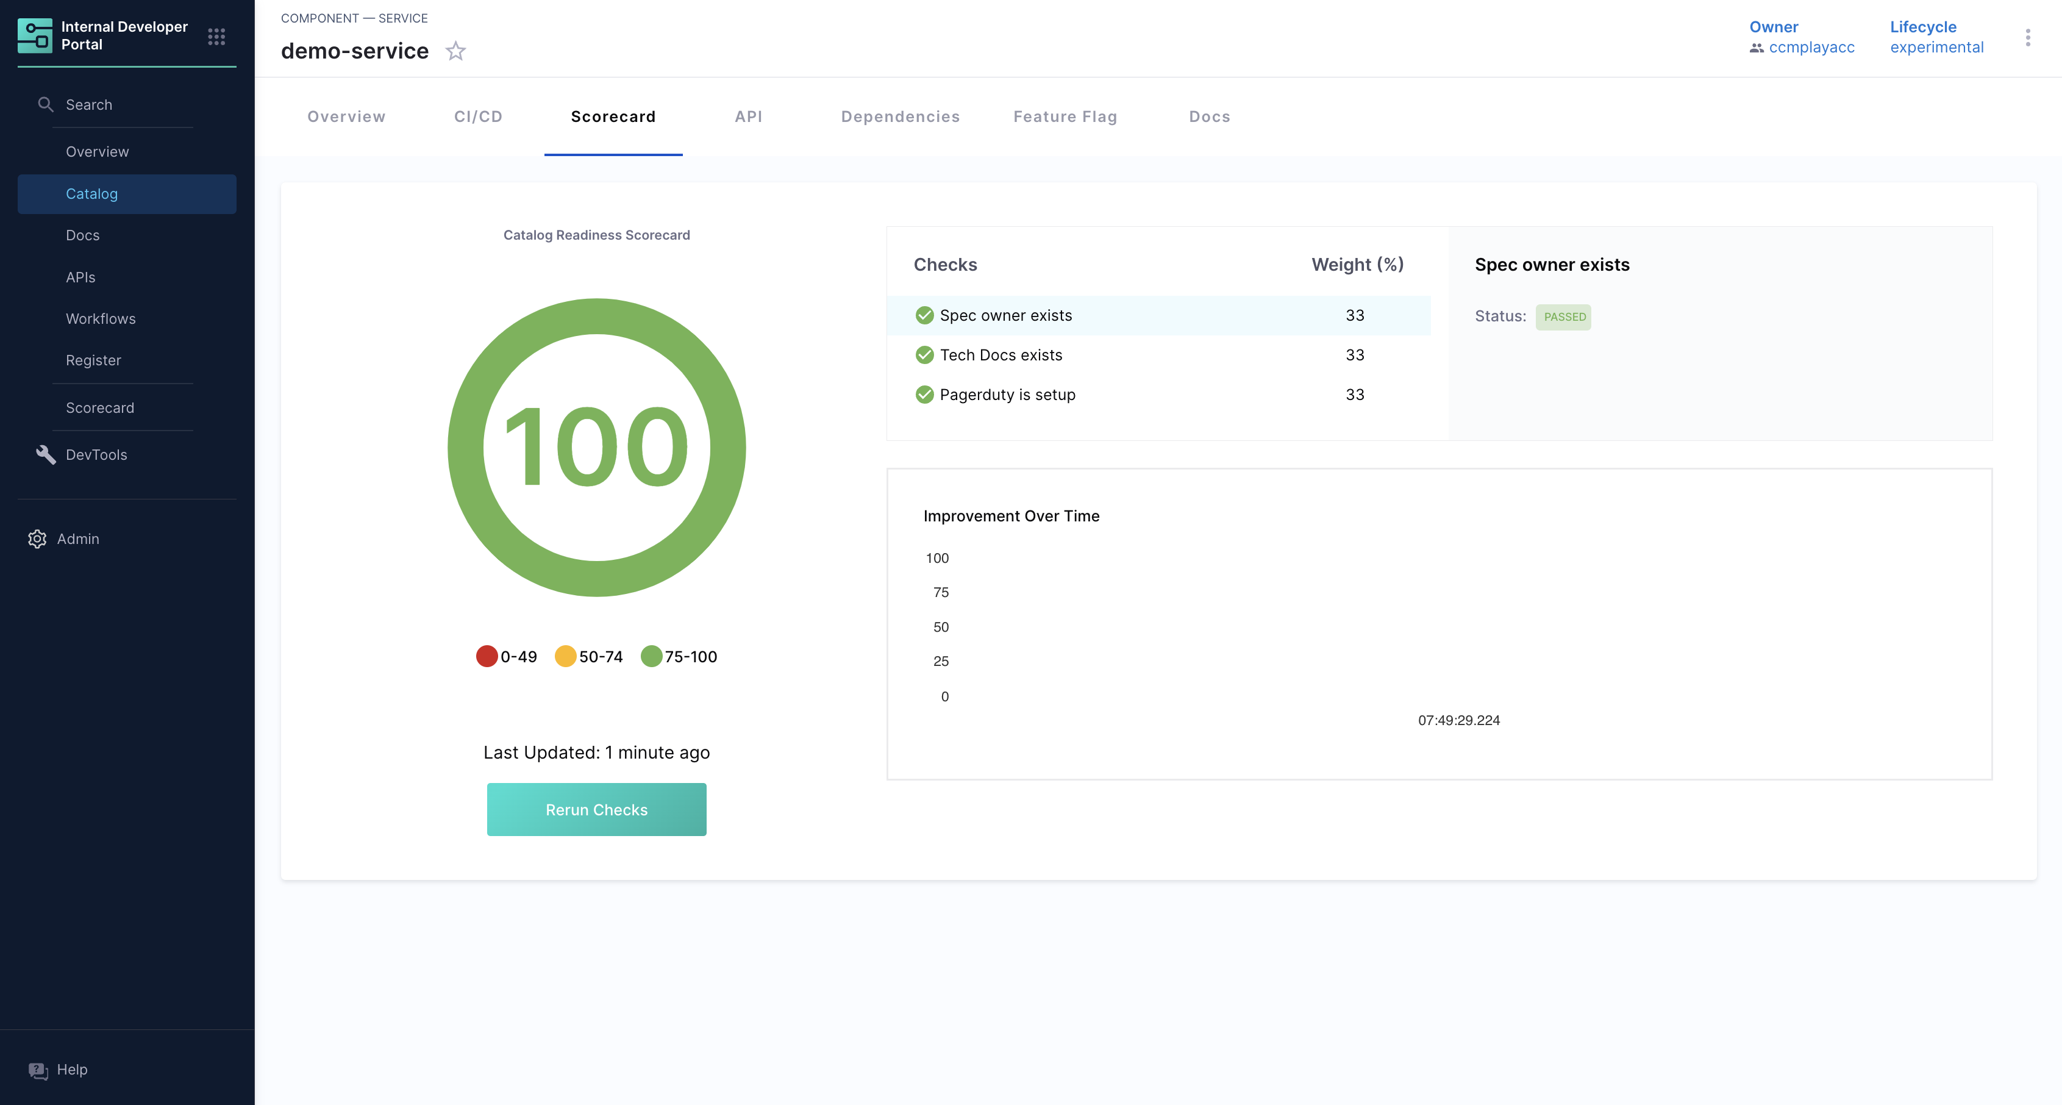Click the red 0-49 legend swatch
Image resolution: width=2062 pixels, height=1105 pixels.
[x=487, y=657]
